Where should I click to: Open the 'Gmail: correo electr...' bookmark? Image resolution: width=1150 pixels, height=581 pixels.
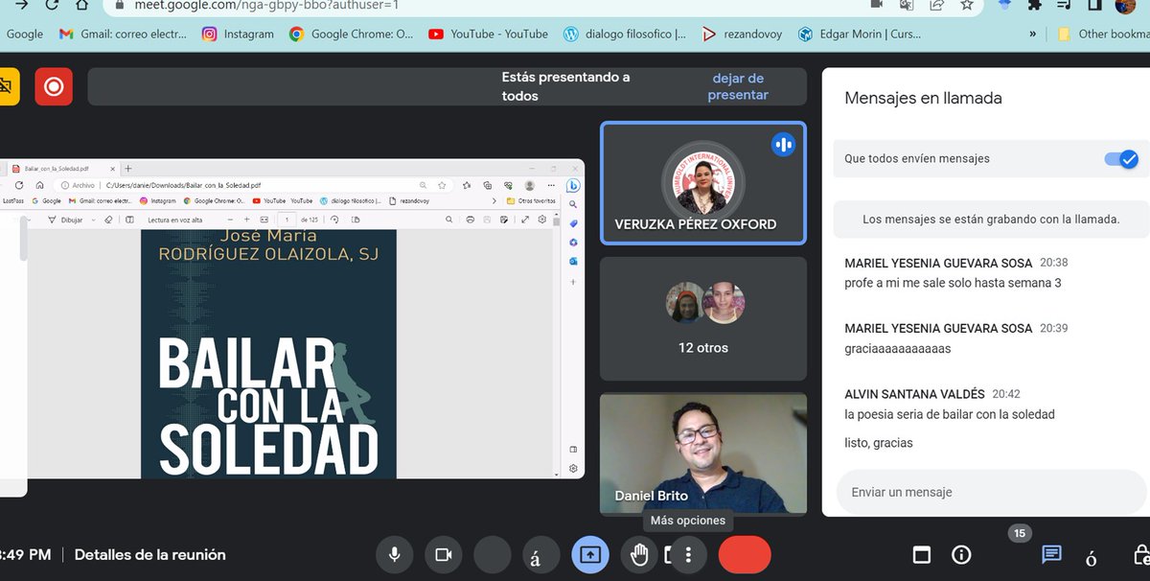[x=123, y=34]
